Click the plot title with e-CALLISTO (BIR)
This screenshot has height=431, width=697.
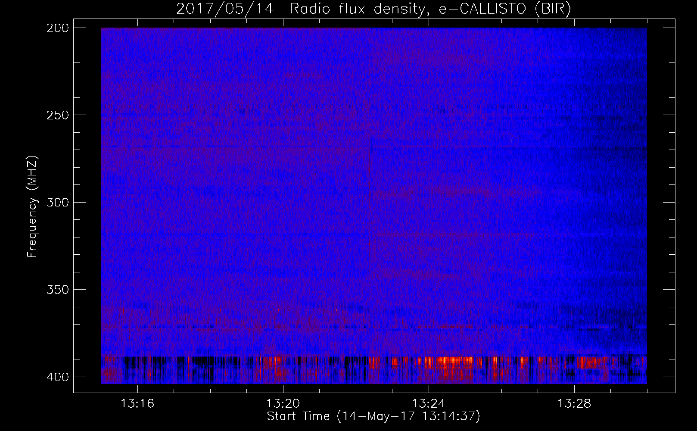click(373, 9)
